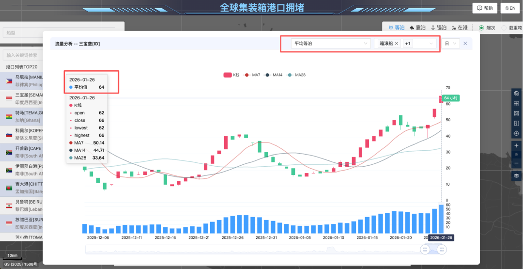Select the 载重吨 radio button
Viewport: 523px width, 269px height.
(504, 28)
